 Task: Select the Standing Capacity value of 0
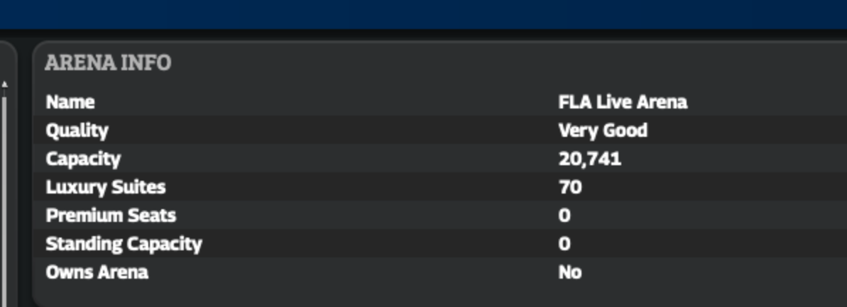(x=564, y=244)
